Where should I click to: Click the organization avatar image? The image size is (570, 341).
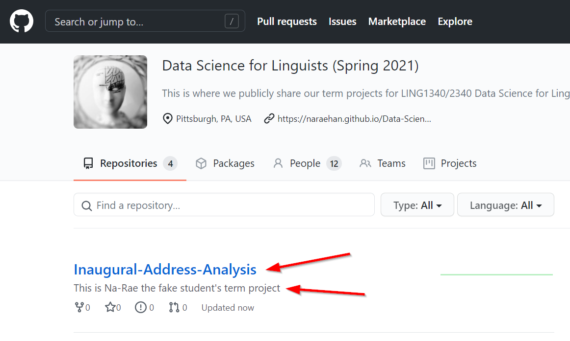tap(110, 92)
